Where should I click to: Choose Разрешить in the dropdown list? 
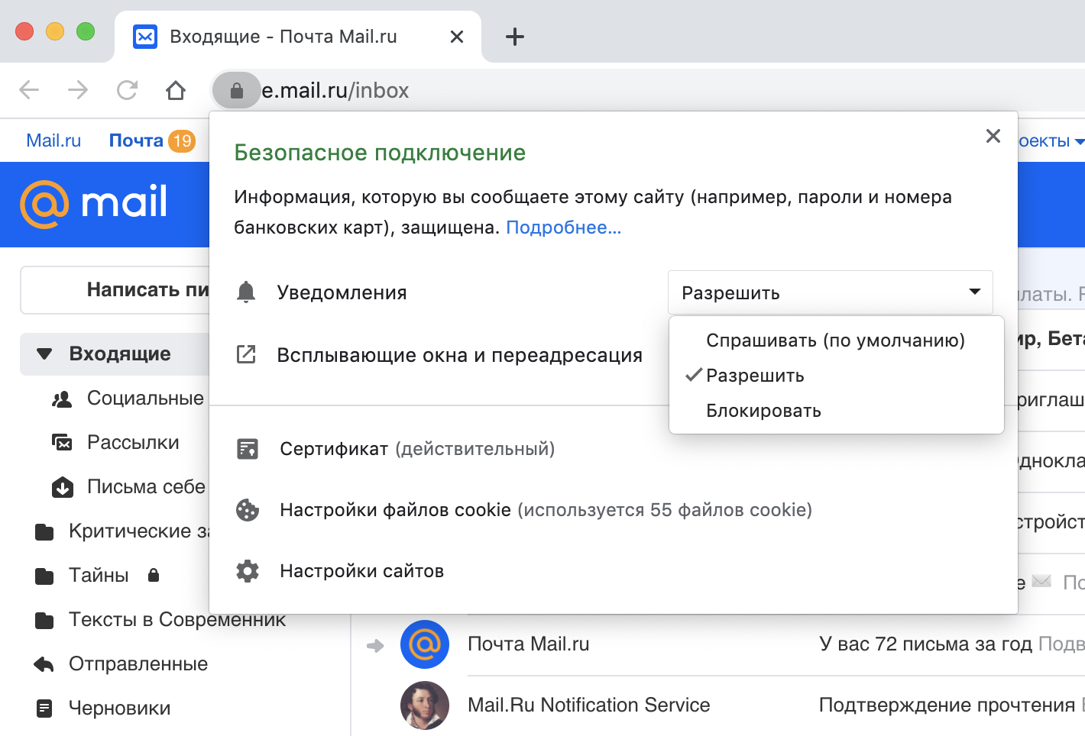pos(836,376)
